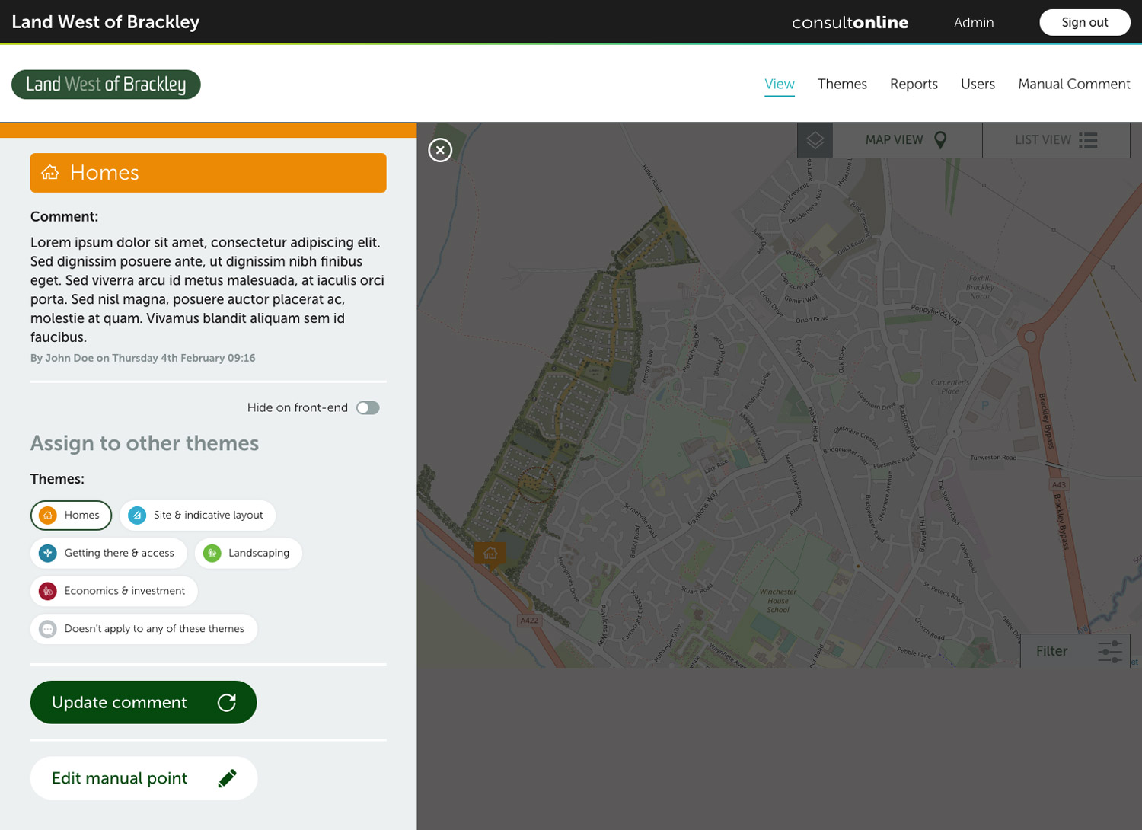Click the Lorem ipsum comment text
Image resolution: width=1142 pixels, height=830 pixels.
coord(208,289)
